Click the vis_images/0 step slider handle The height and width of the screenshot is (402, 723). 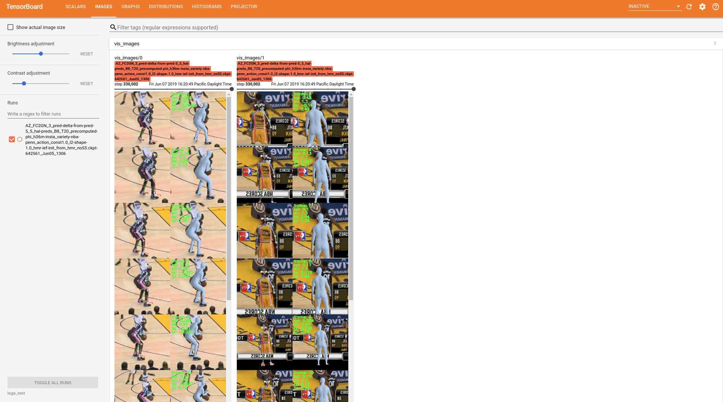tap(232, 89)
